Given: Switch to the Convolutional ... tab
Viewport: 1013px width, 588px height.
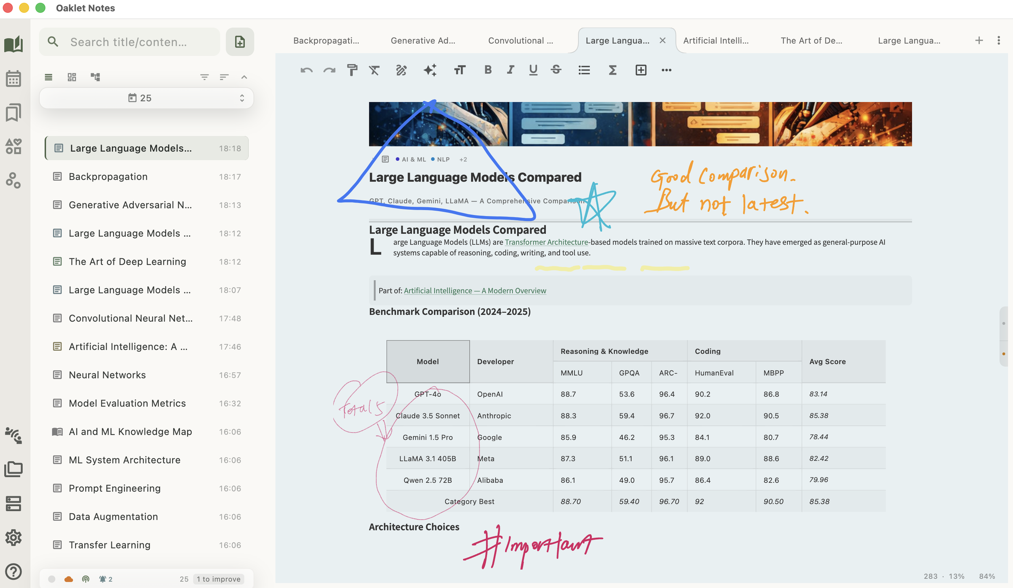Looking at the screenshot, I should click(520, 41).
